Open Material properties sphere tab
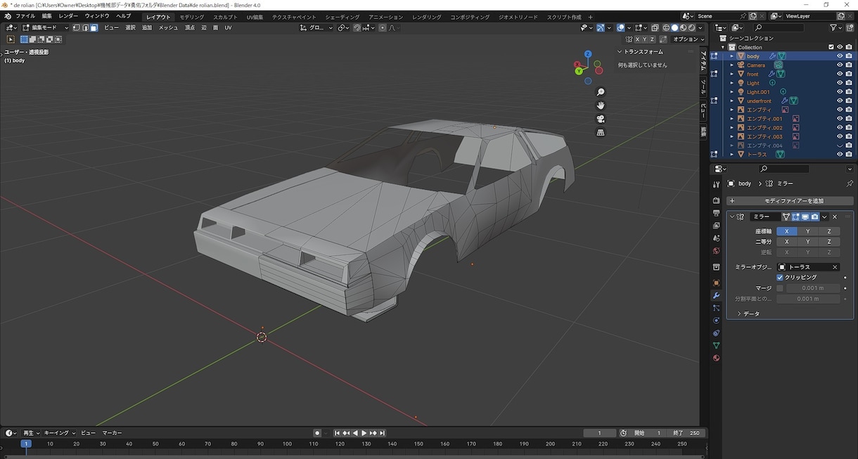Screen dimensions: 858x459 [717, 358]
